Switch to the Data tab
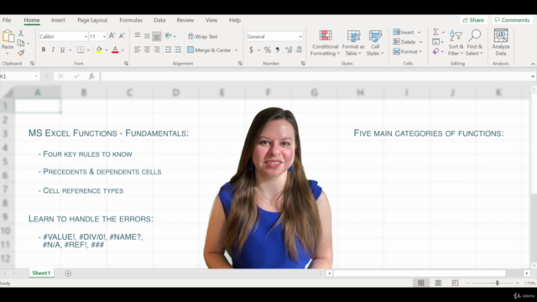The width and height of the screenshot is (537, 302). (159, 20)
